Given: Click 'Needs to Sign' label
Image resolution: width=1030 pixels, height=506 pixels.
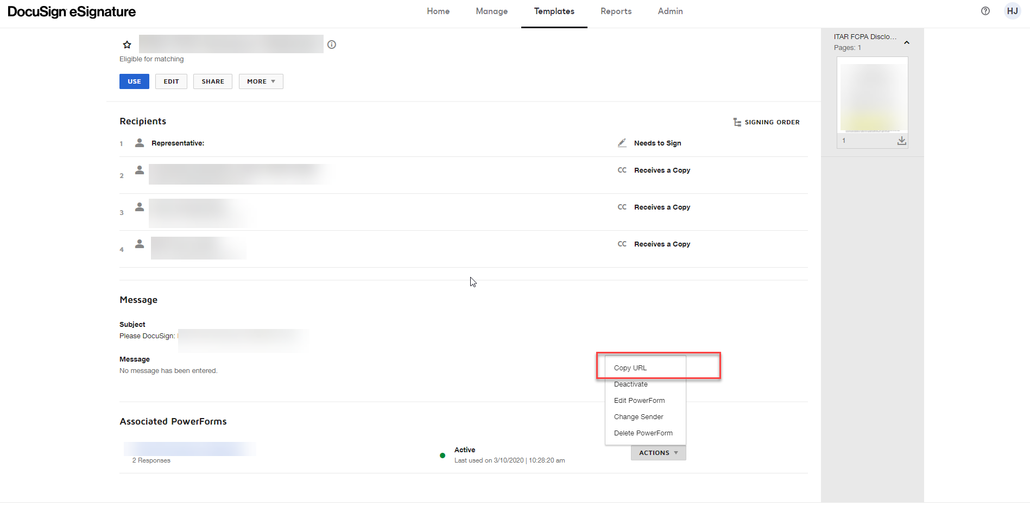Looking at the screenshot, I should (658, 143).
